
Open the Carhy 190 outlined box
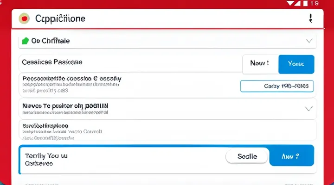tap(277, 86)
